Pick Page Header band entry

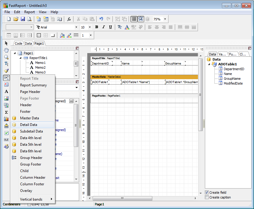33,92
